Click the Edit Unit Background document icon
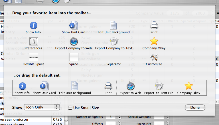The width and height of the screenshot is (219, 125). click(113, 26)
